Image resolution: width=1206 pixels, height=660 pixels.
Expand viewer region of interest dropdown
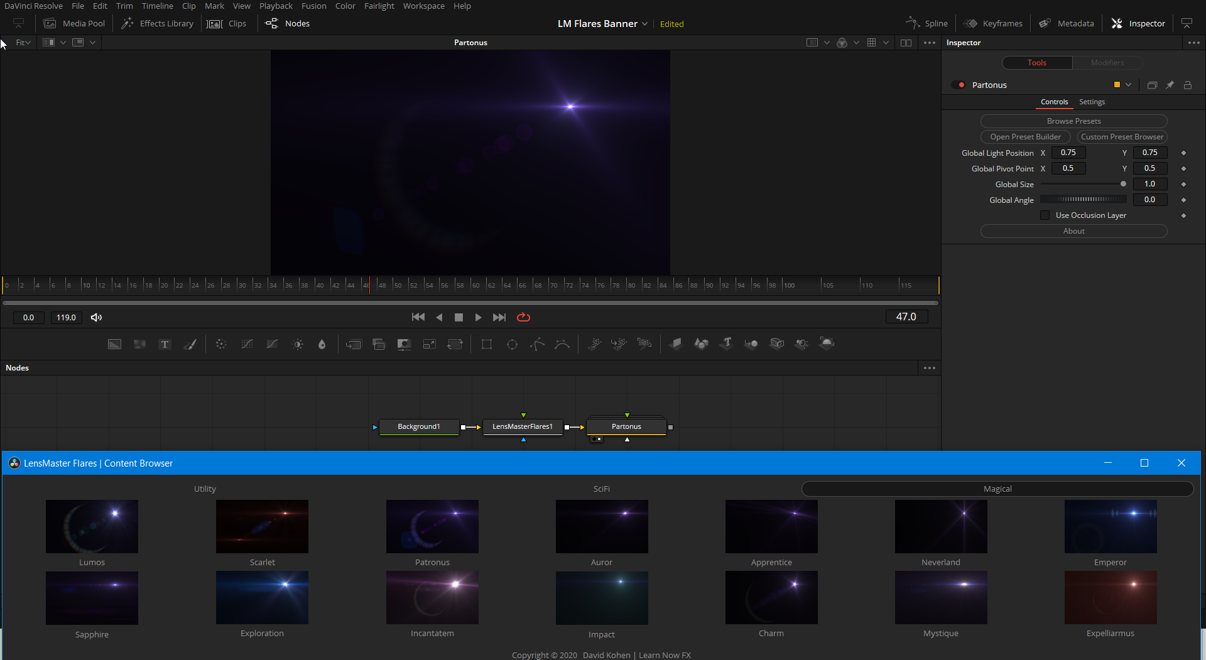[827, 43]
